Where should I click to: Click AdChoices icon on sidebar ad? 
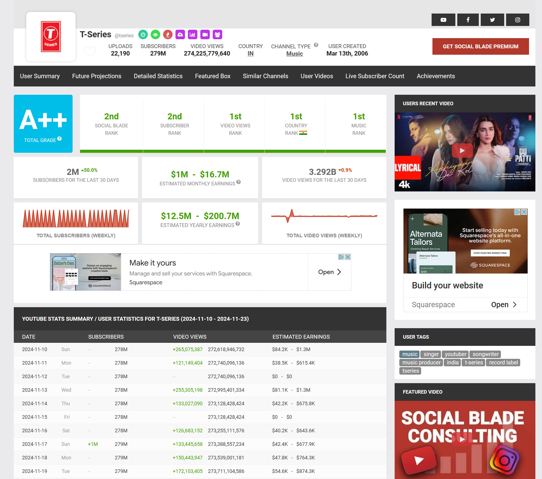click(x=518, y=212)
